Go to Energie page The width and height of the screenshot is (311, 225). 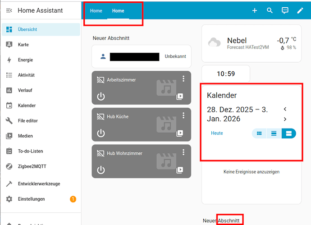point(41,60)
